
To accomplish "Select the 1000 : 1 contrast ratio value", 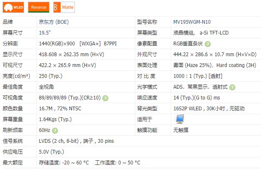I will click(198, 76).
